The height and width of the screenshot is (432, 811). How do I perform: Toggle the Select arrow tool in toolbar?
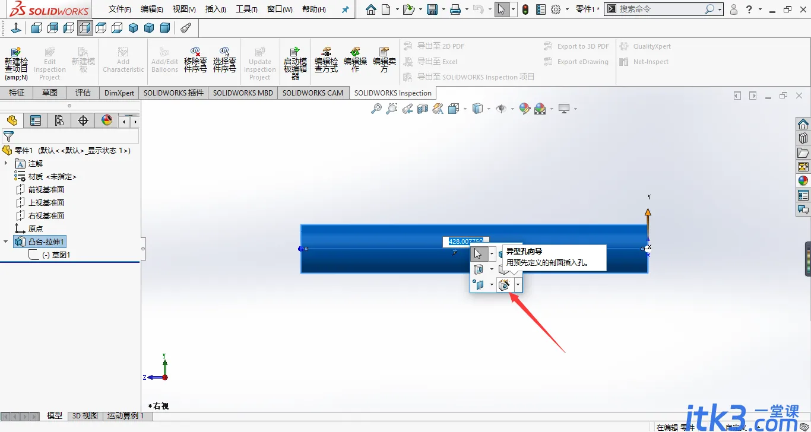[x=502, y=9]
